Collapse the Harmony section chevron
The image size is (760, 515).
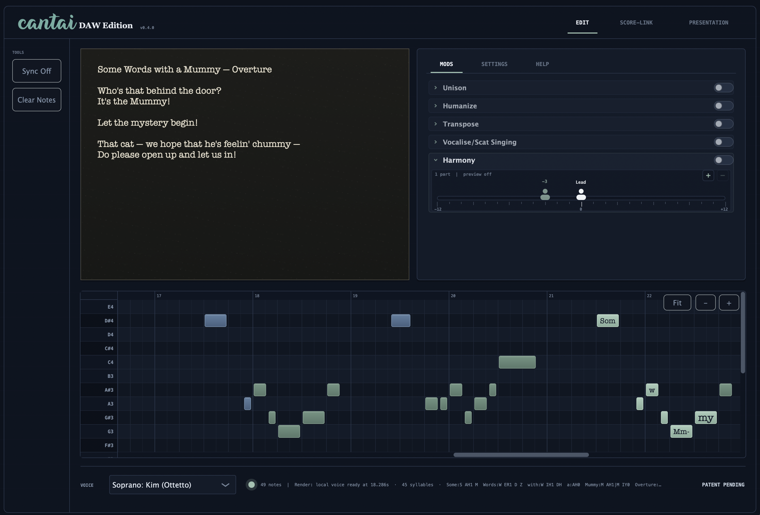tap(436, 160)
